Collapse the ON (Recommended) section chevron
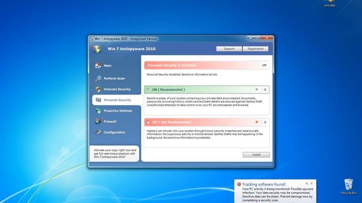Screen dimensions: 362x203 [265, 90]
